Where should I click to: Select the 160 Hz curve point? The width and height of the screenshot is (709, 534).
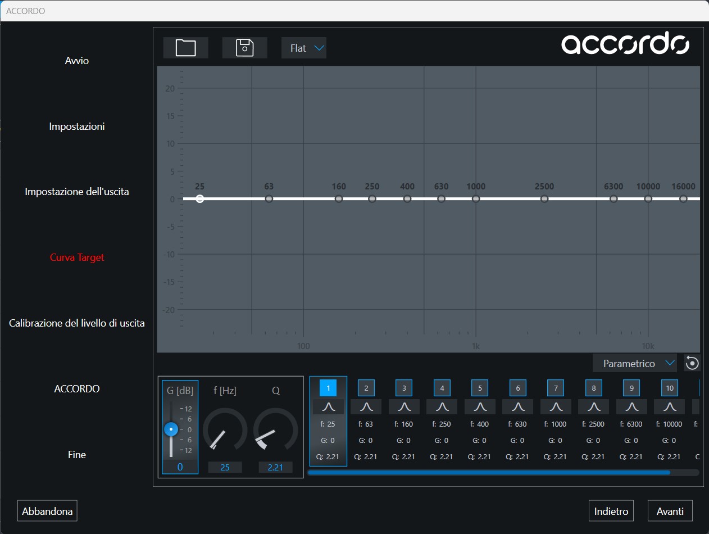pos(339,198)
